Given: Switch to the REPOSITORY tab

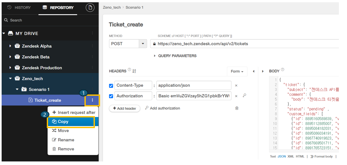Looking at the screenshot, I should click(x=58, y=7).
